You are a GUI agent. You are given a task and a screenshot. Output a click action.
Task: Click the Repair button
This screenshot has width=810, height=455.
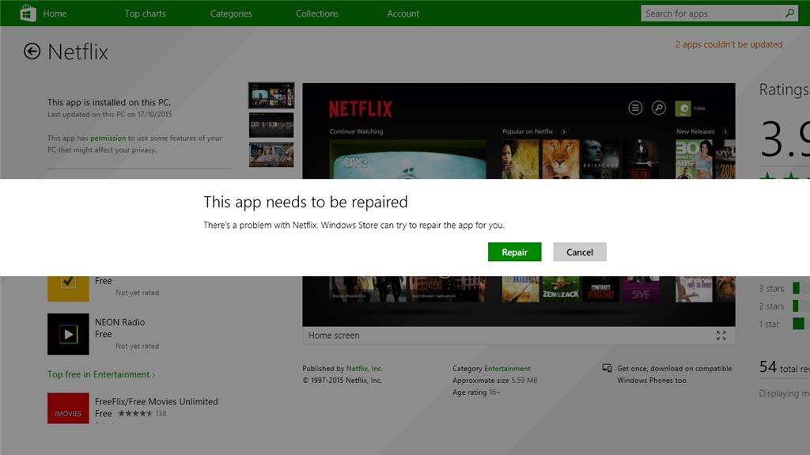pos(514,252)
